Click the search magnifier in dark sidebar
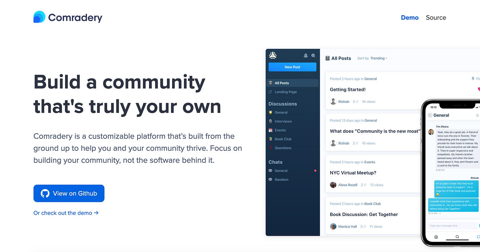 click(313, 55)
